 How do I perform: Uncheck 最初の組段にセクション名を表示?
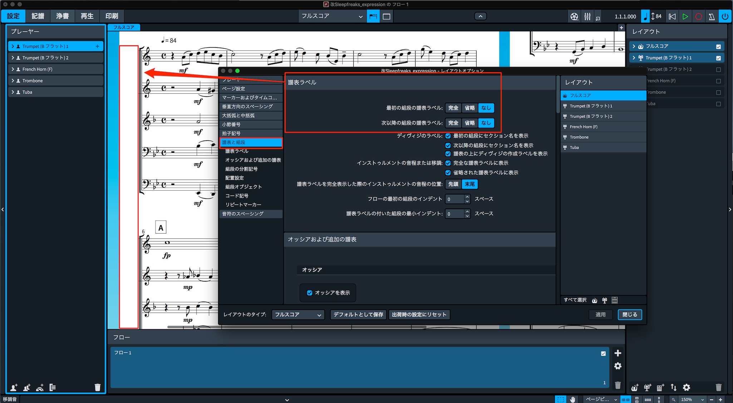click(448, 136)
